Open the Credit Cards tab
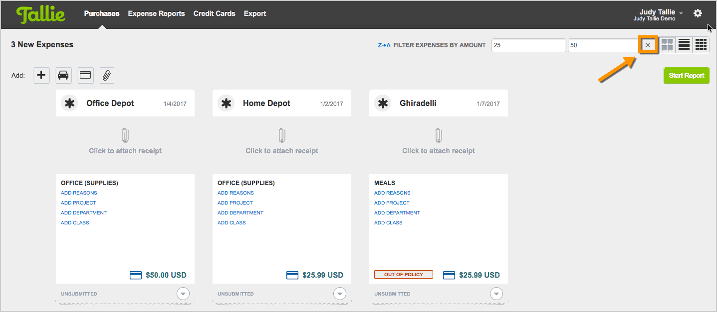This screenshot has height=312, width=717. point(214,13)
